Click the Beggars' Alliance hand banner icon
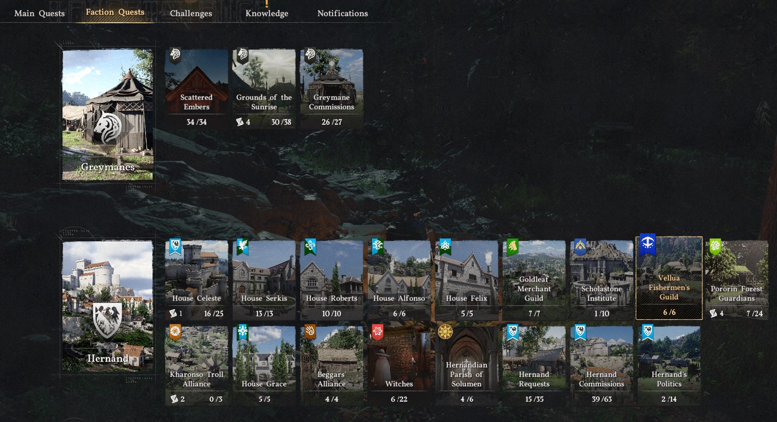Screen dimensions: 777x422 click(310, 332)
